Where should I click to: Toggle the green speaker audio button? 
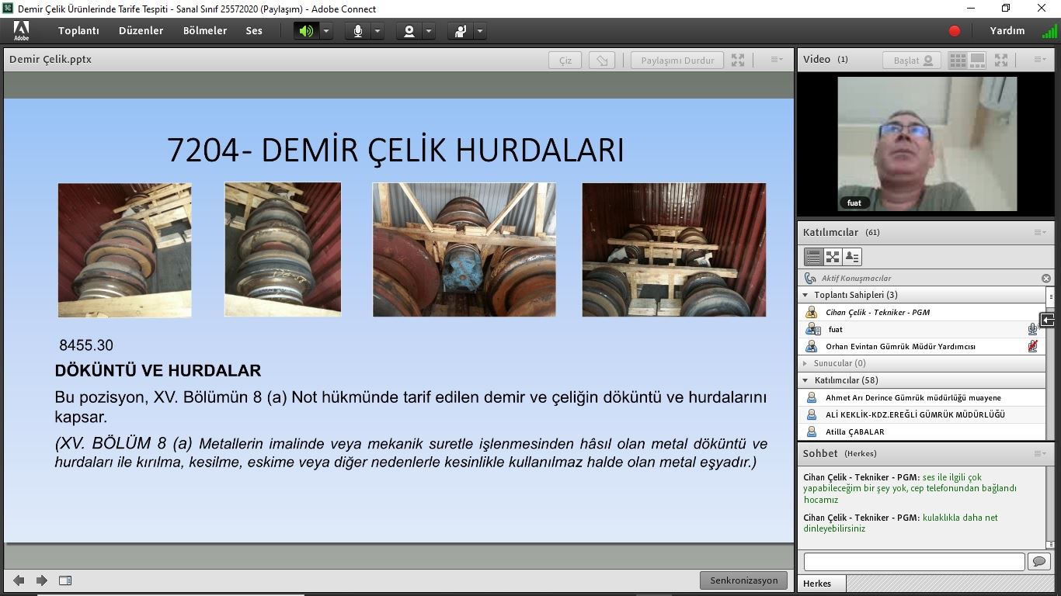[x=306, y=31]
